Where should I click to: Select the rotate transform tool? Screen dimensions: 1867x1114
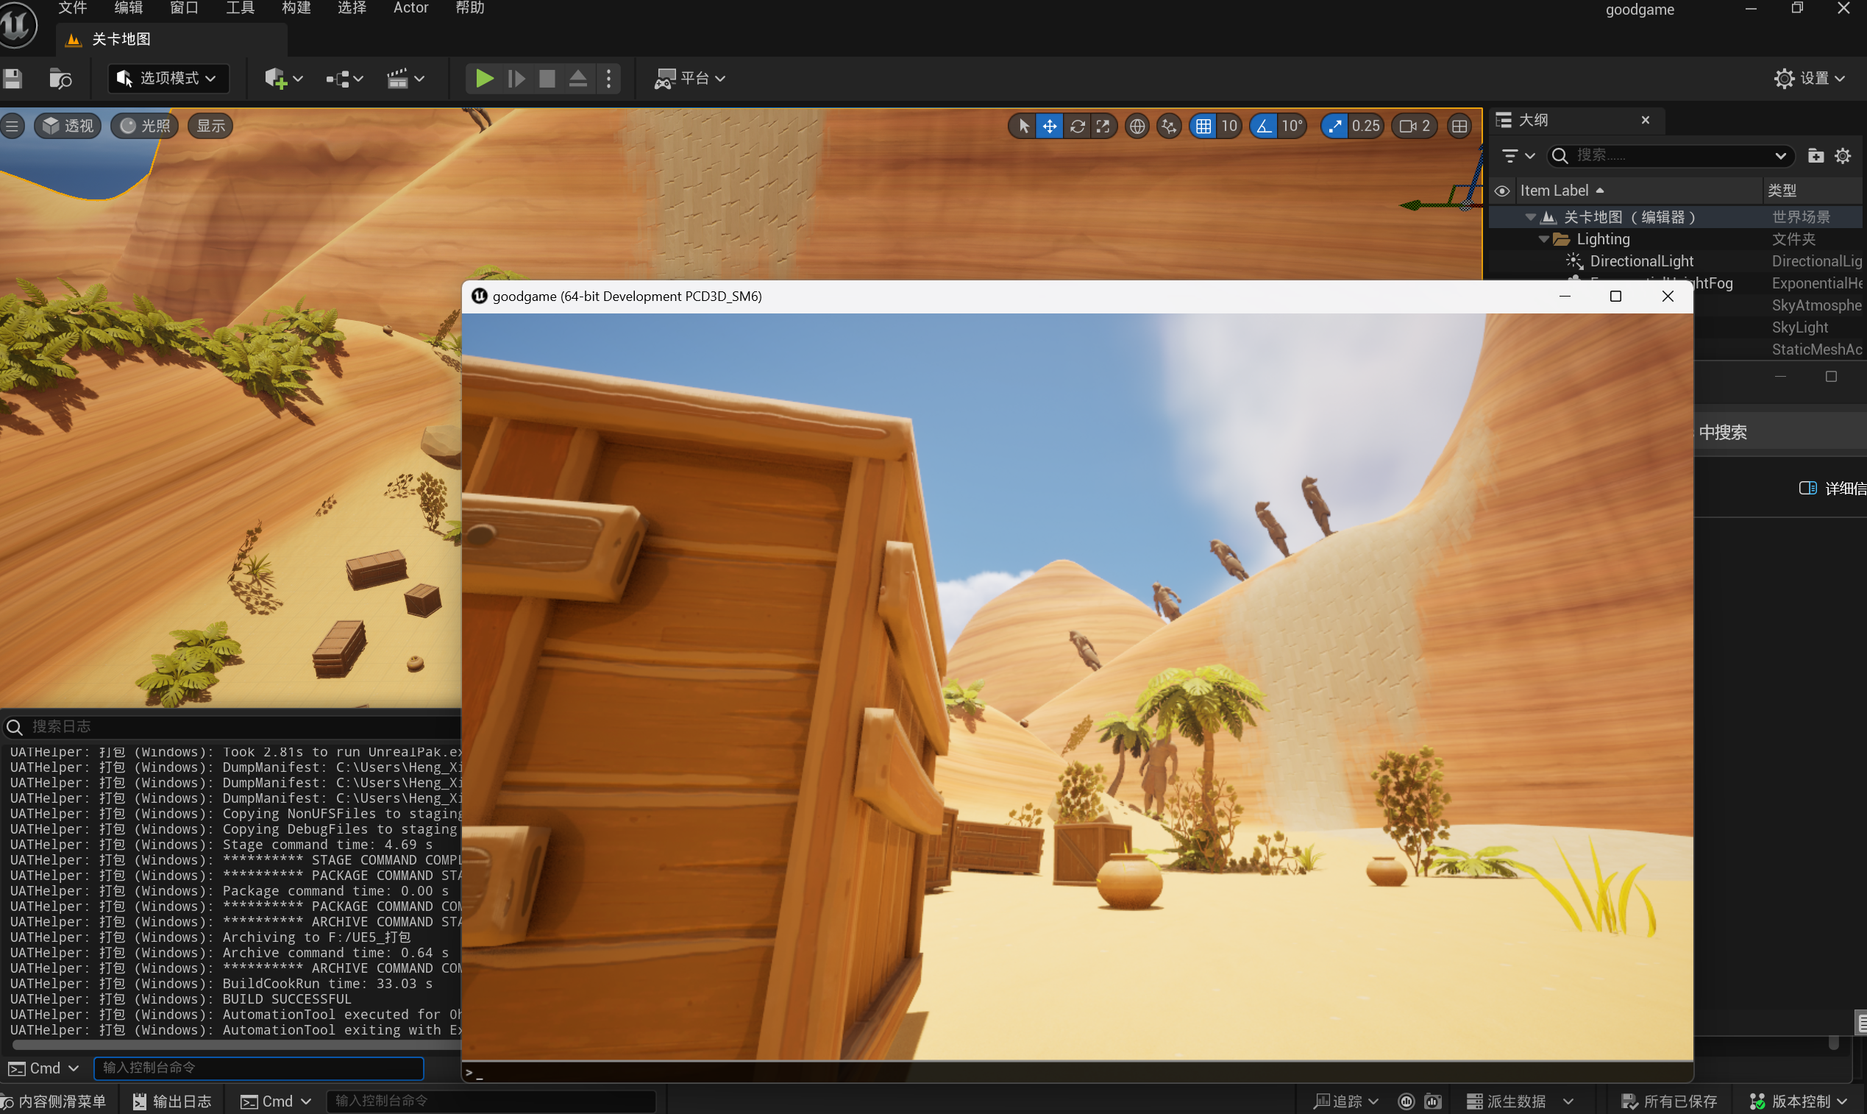(x=1077, y=126)
